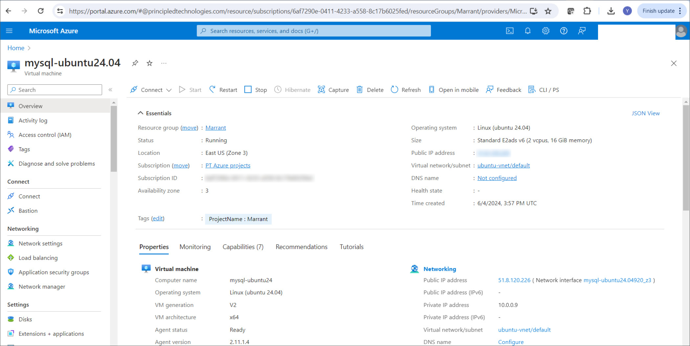Click the top bar feedback icon
Viewport: 690px width, 346px height.
click(582, 31)
